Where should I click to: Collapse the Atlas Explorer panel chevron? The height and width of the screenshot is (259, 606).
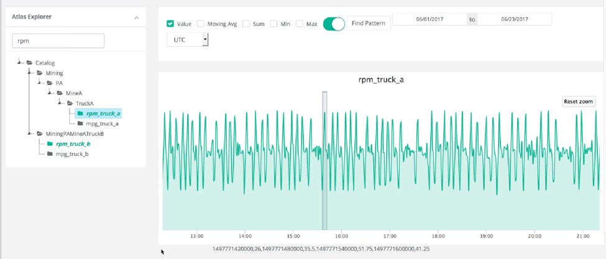136,17
